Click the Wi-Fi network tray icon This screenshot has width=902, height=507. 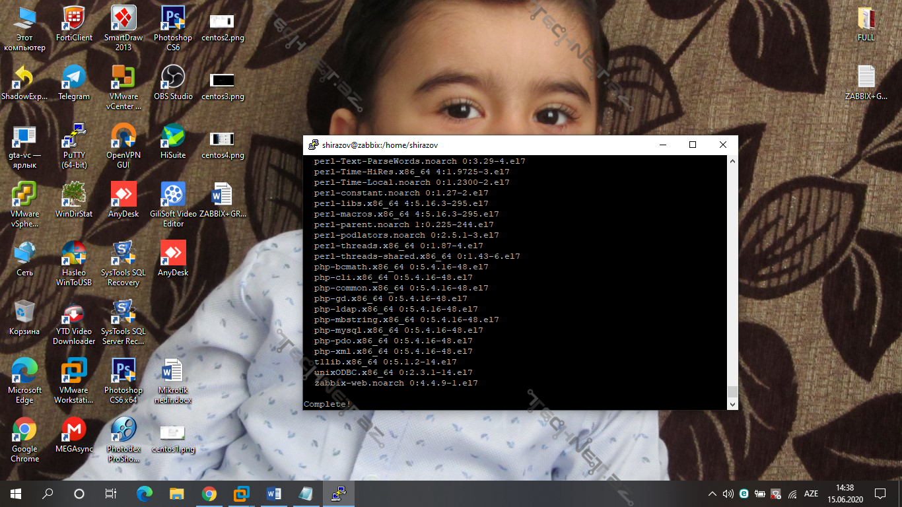coord(792,494)
